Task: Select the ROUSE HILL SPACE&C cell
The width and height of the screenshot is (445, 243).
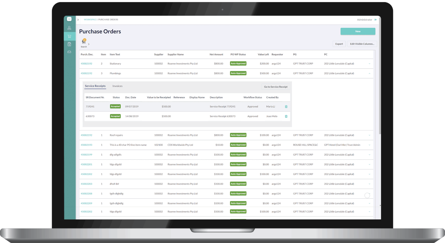Action: click(305, 145)
